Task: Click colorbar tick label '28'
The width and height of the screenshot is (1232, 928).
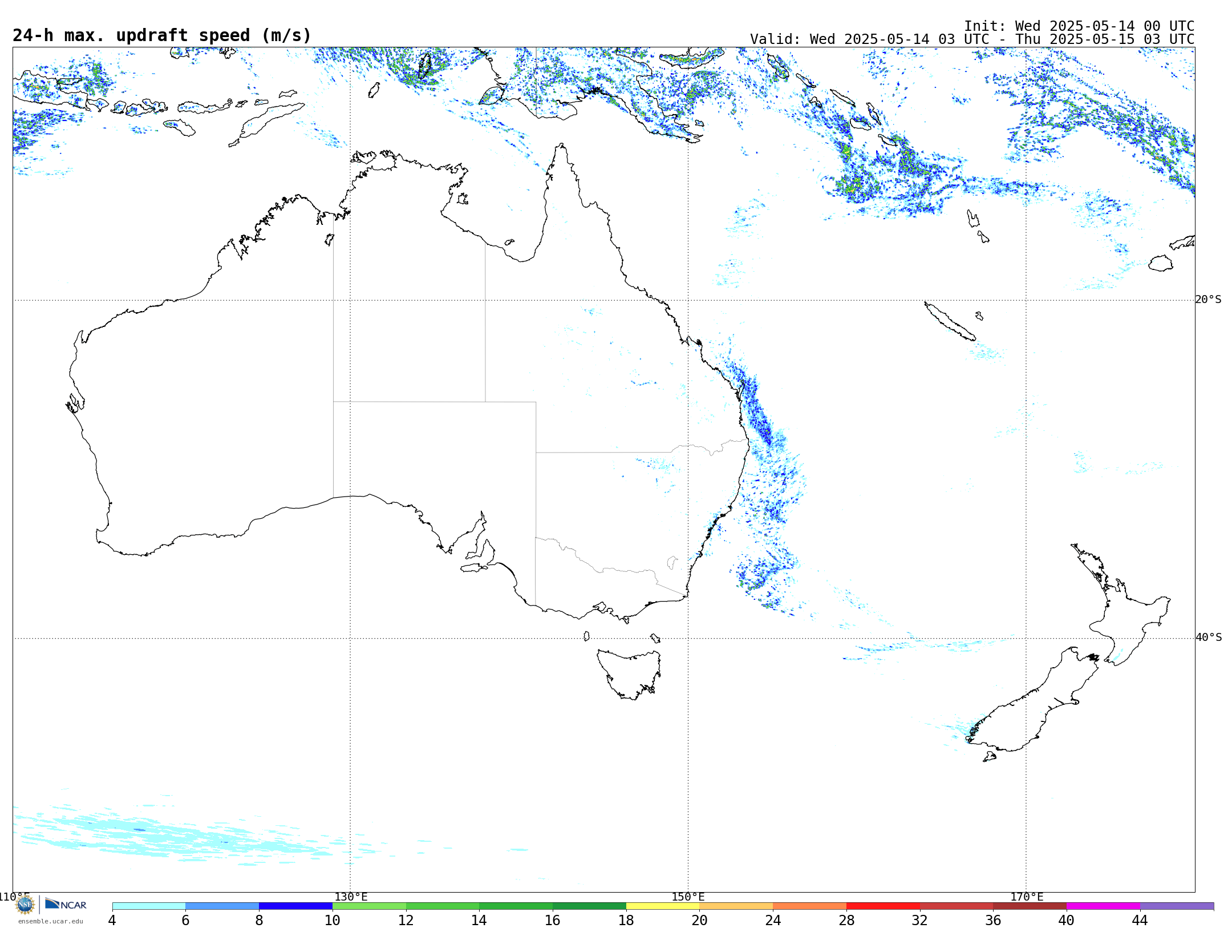Action: click(846, 920)
